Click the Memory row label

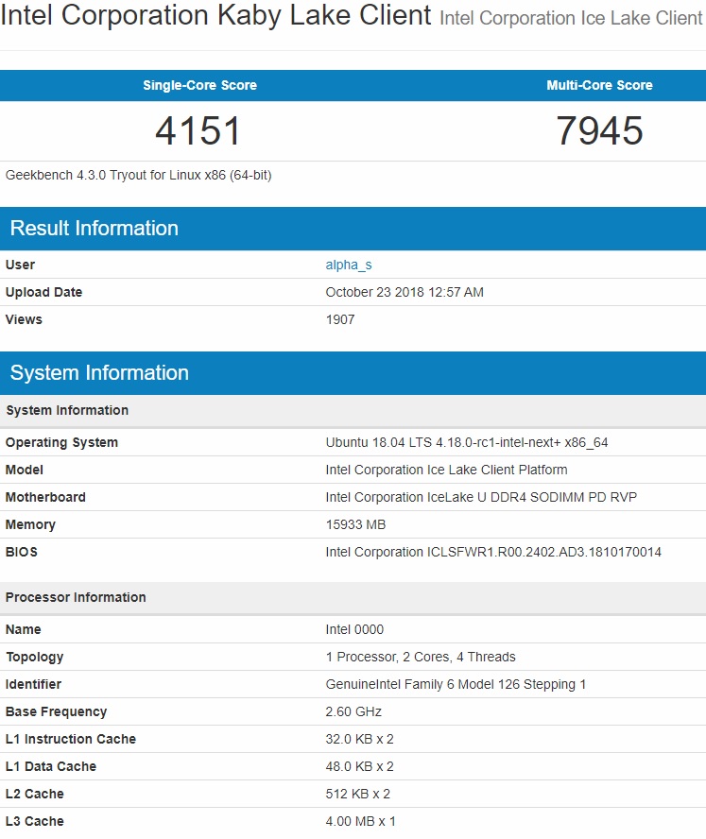pyautogui.click(x=30, y=524)
